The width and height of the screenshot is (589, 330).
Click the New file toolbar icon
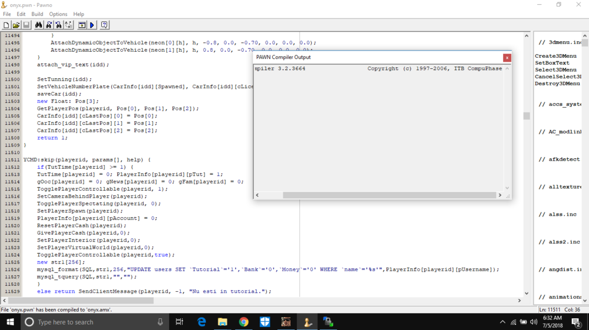(x=6, y=25)
